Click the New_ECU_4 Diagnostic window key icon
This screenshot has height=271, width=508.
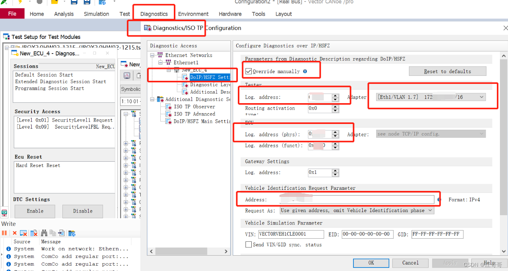(15, 53)
